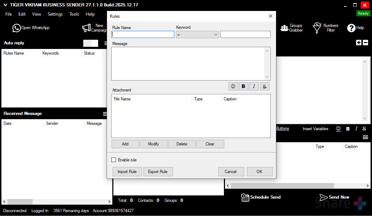The image size is (372, 216).
Task: Open Help from the question mark icon
Action: pos(351,28)
